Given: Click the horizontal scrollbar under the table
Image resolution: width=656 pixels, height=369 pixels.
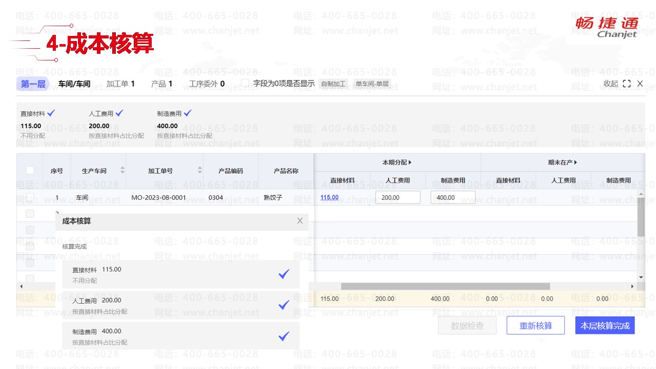Looking at the screenshot, I should pyautogui.click(x=445, y=286).
